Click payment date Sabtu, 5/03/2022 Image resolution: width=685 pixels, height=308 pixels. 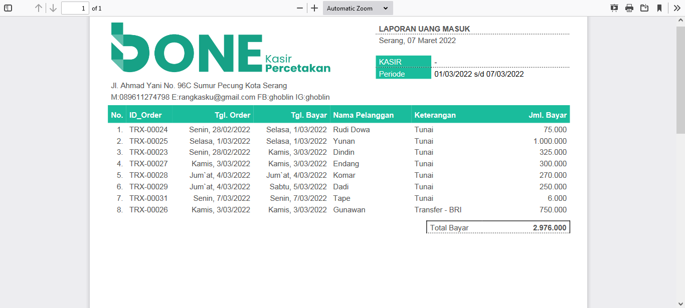point(298,187)
